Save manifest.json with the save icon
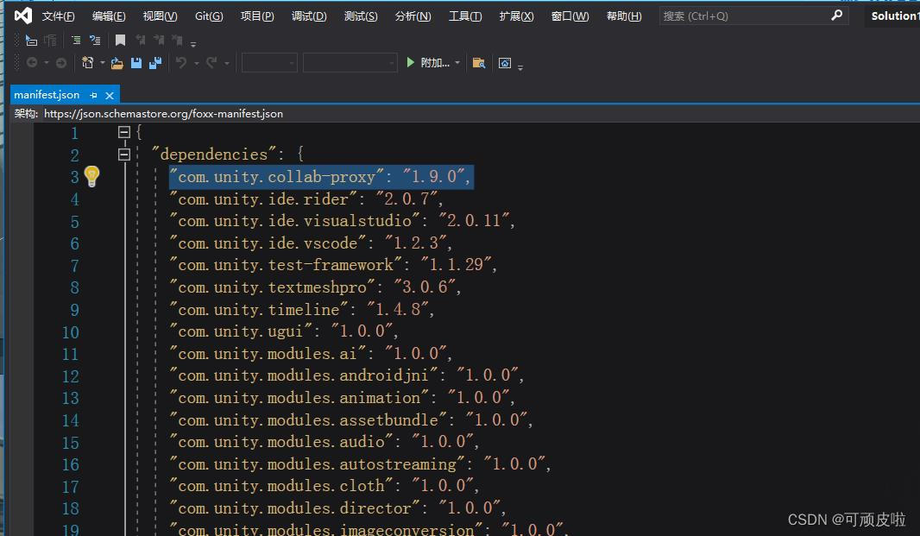This screenshot has height=536, width=920. 136,62
